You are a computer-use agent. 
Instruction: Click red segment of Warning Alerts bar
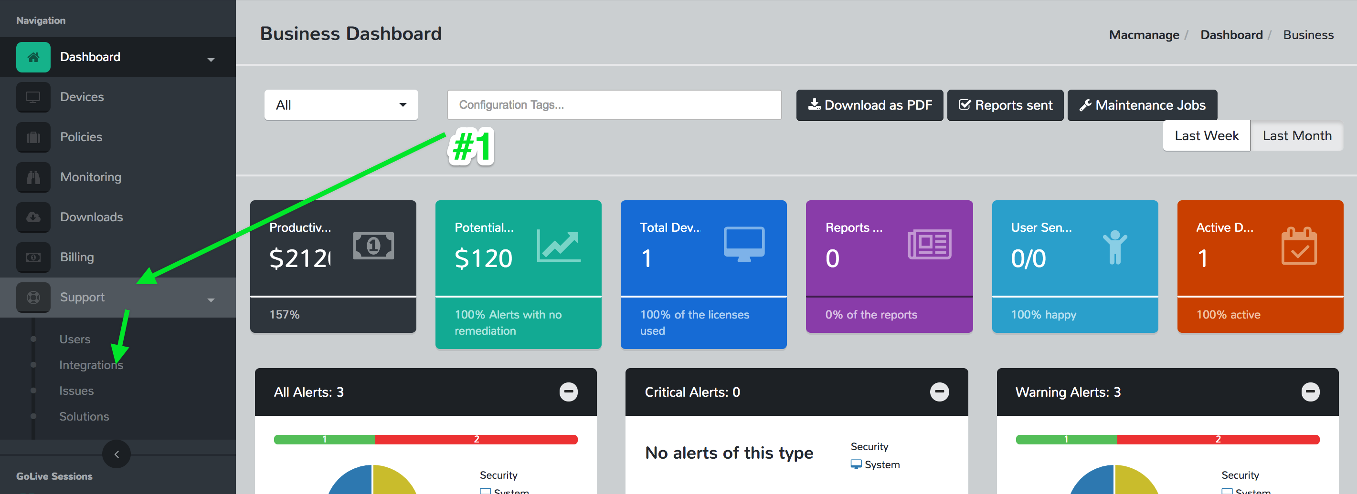1218,439
